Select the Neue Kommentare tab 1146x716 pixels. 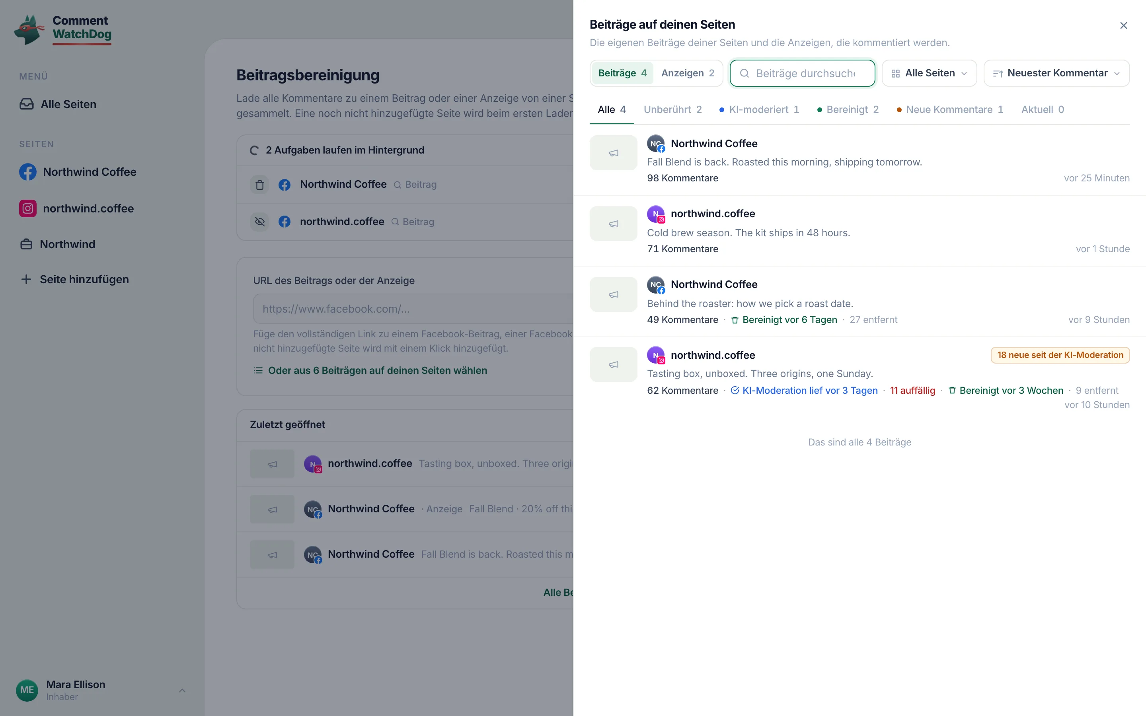[x=950, y=109]
